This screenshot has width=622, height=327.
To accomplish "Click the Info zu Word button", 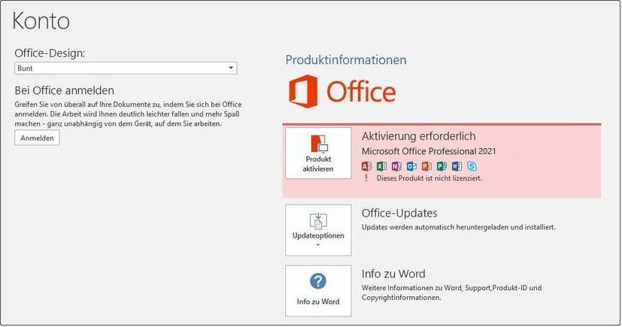I will click(318, 291).
